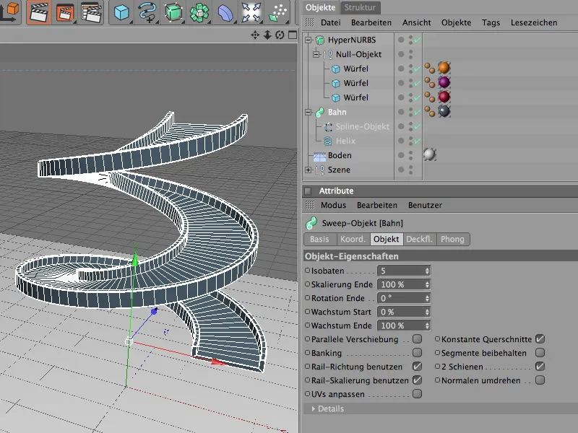Select the Szene object row

pos(339,170)
